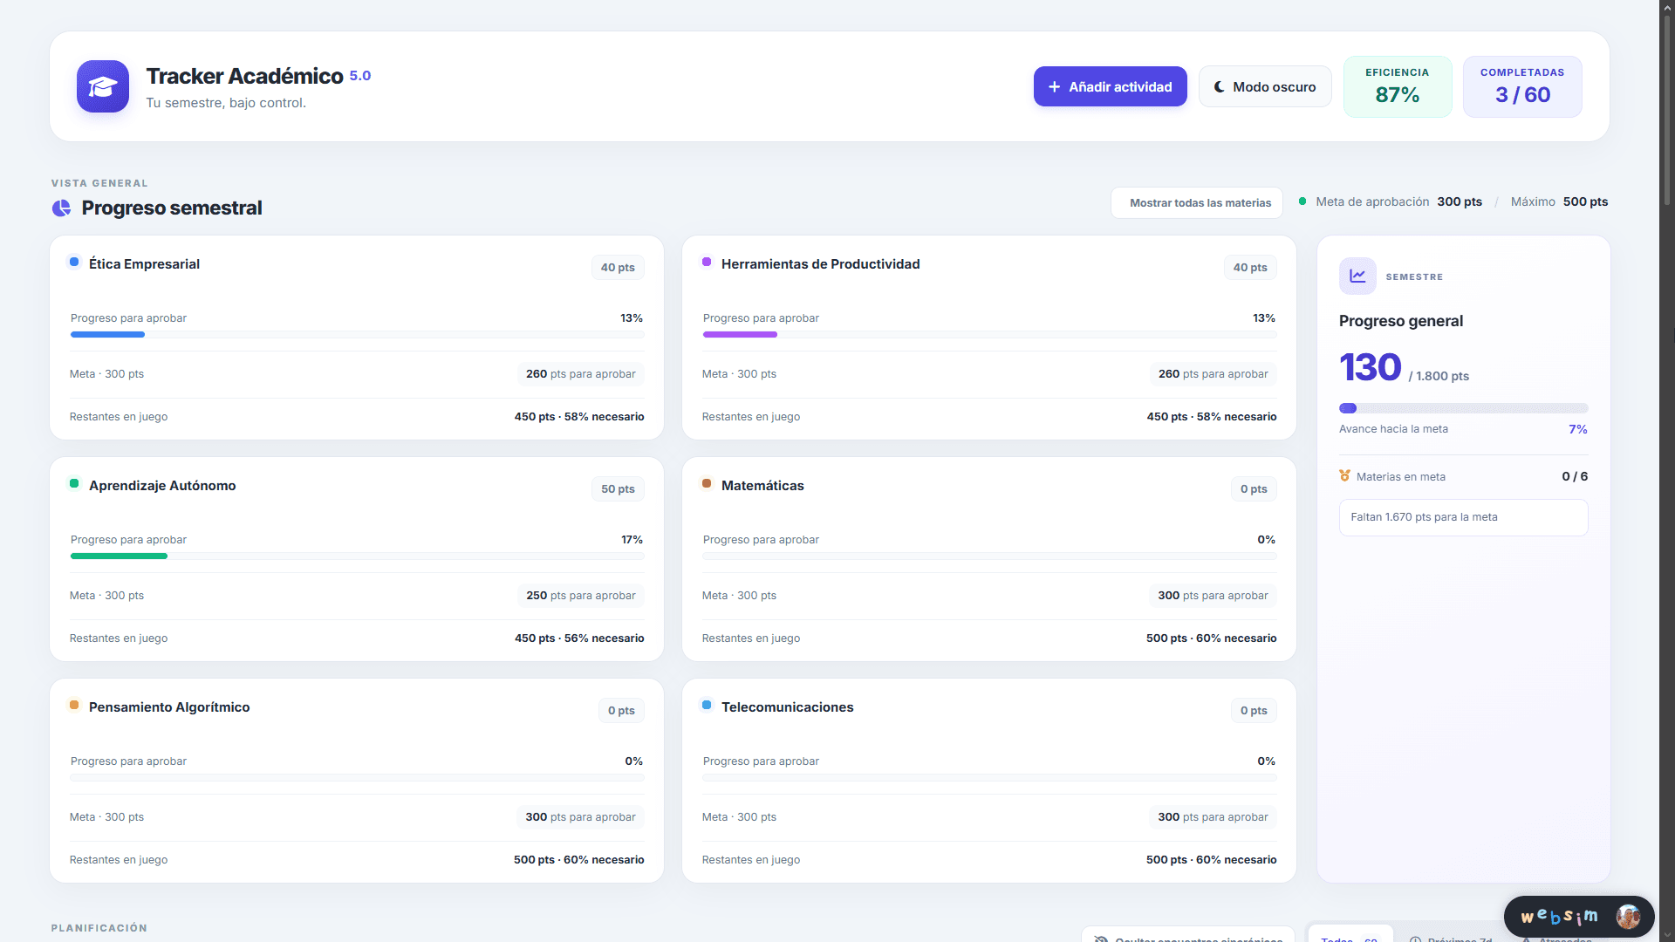Open the Eficiencia 87% stat card

(x=1398, y=86)
